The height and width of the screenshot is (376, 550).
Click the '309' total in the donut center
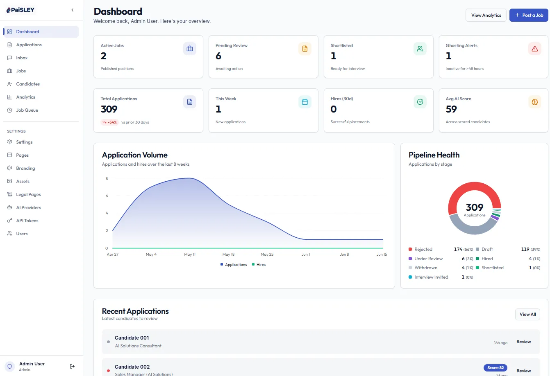point(475,207)
